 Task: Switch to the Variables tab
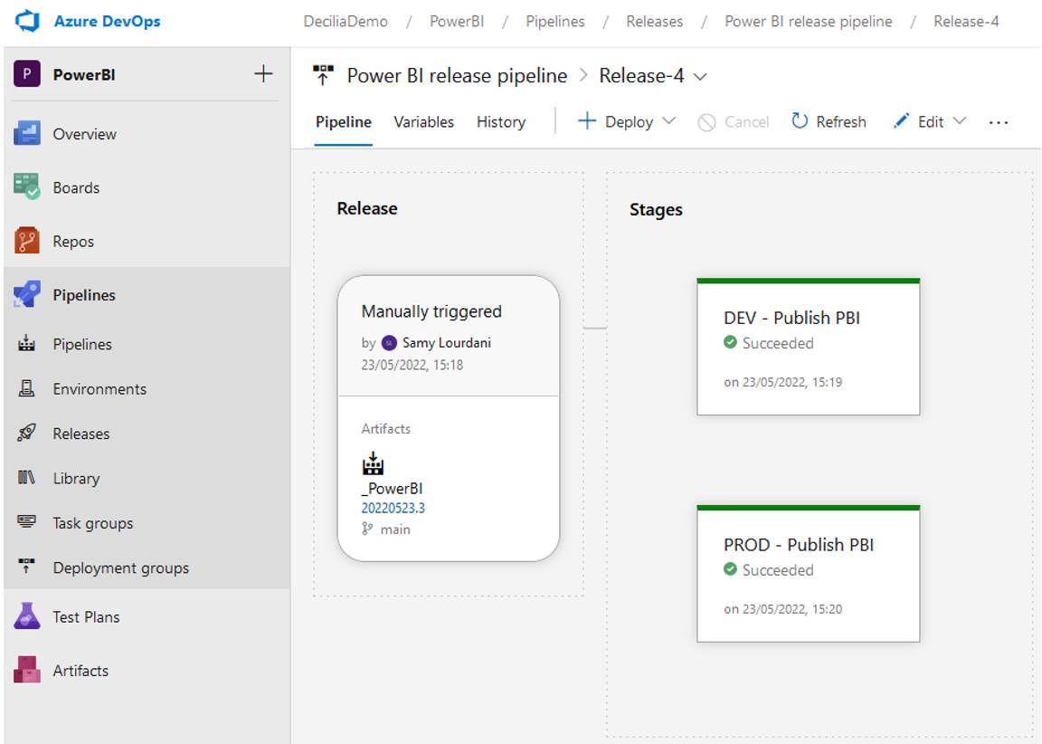pyautogui.click(x=424, y=122)
